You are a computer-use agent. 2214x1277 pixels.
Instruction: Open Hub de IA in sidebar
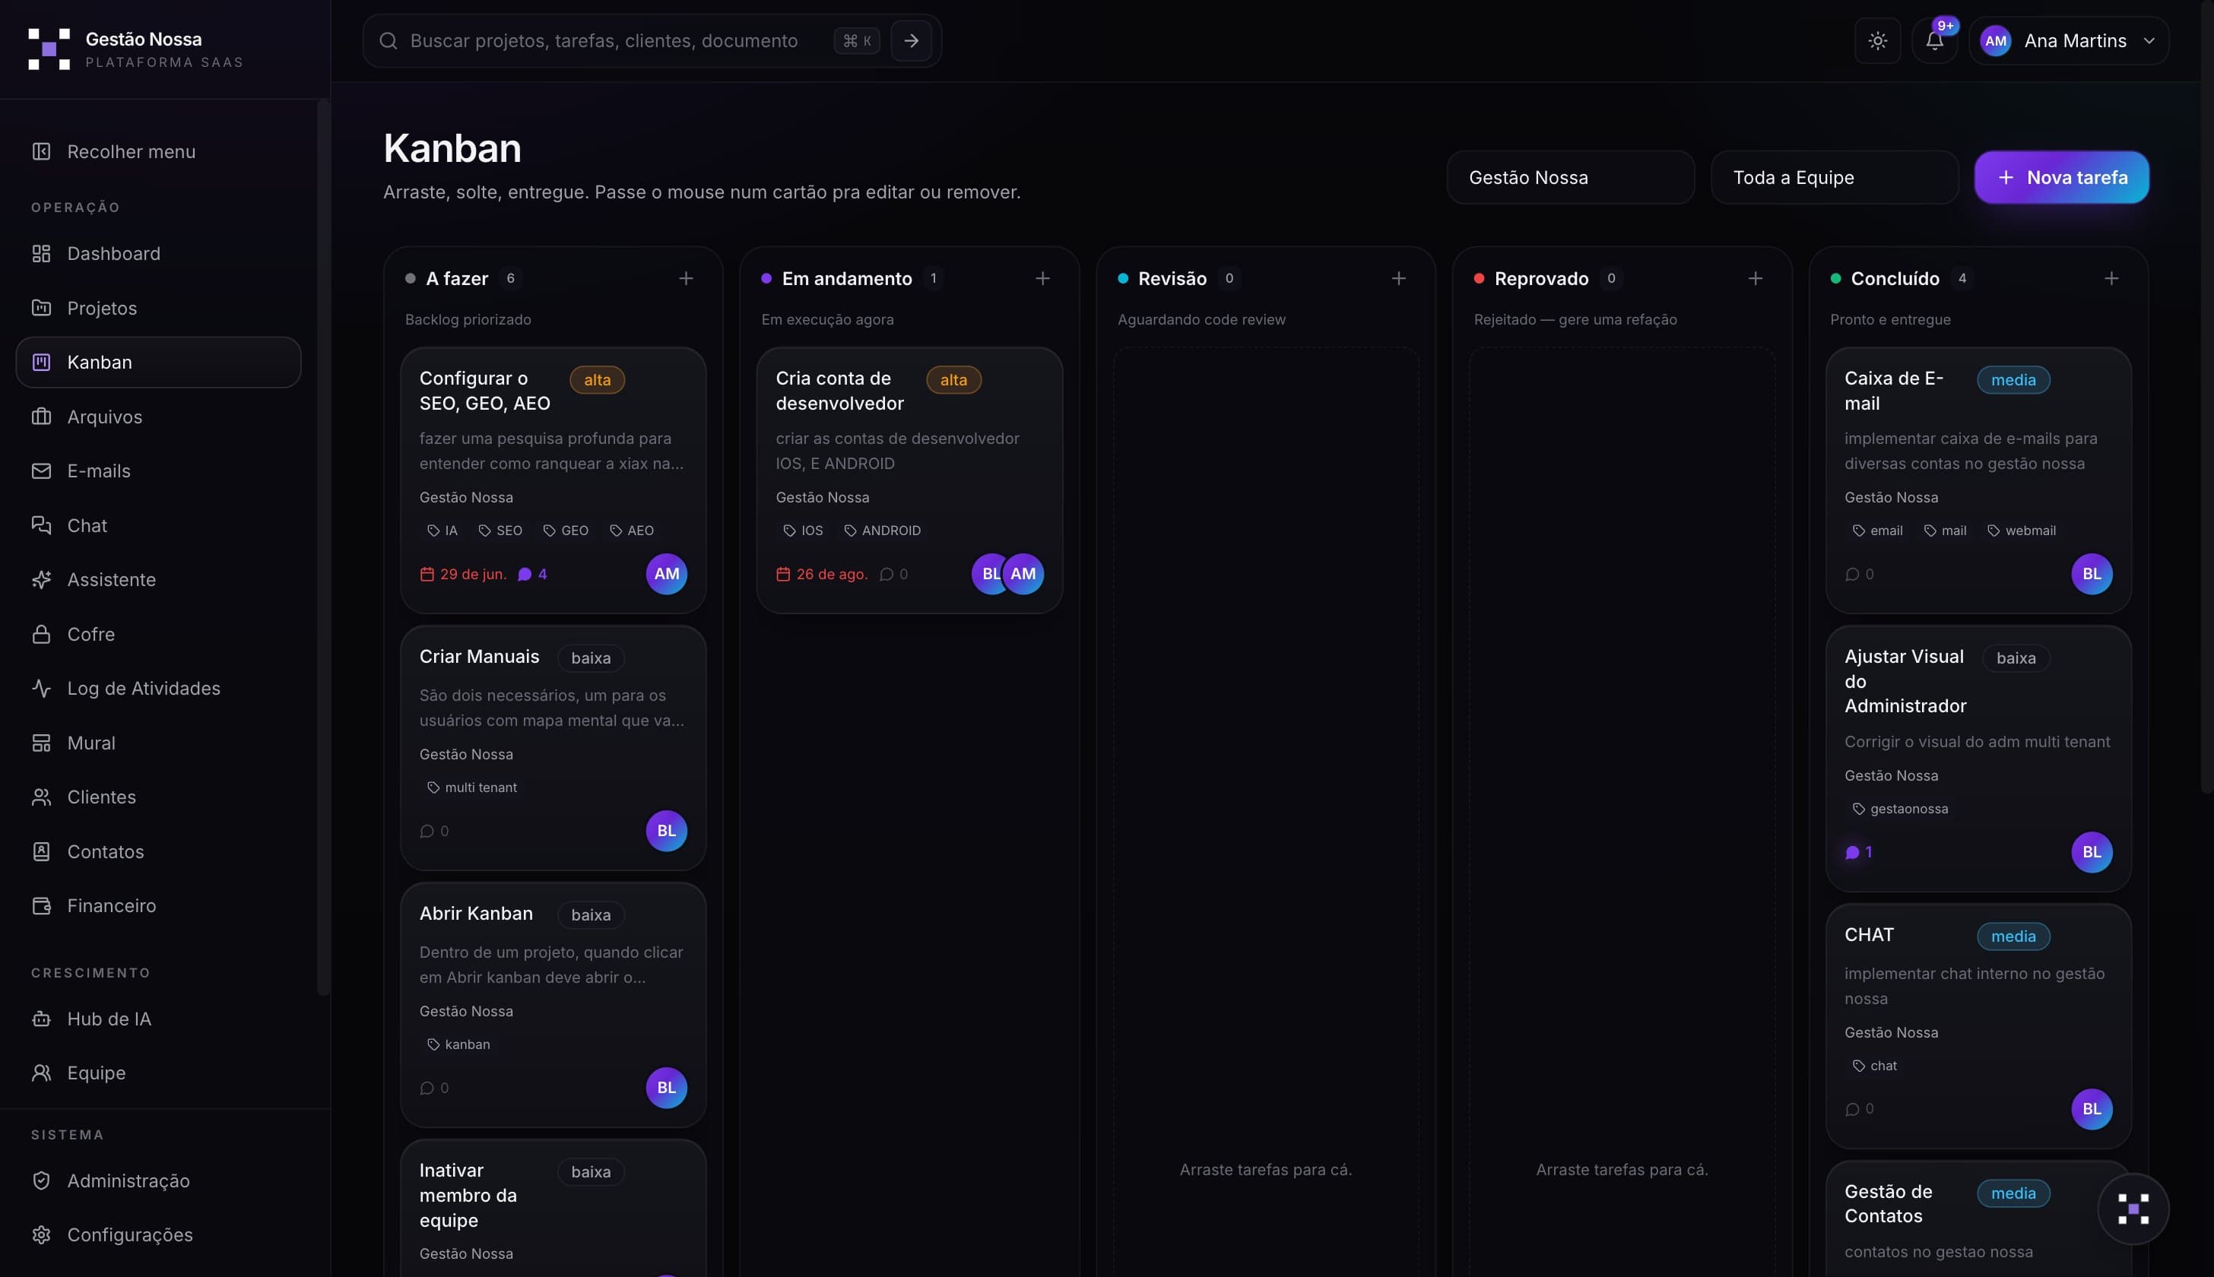coord(158,1019)
